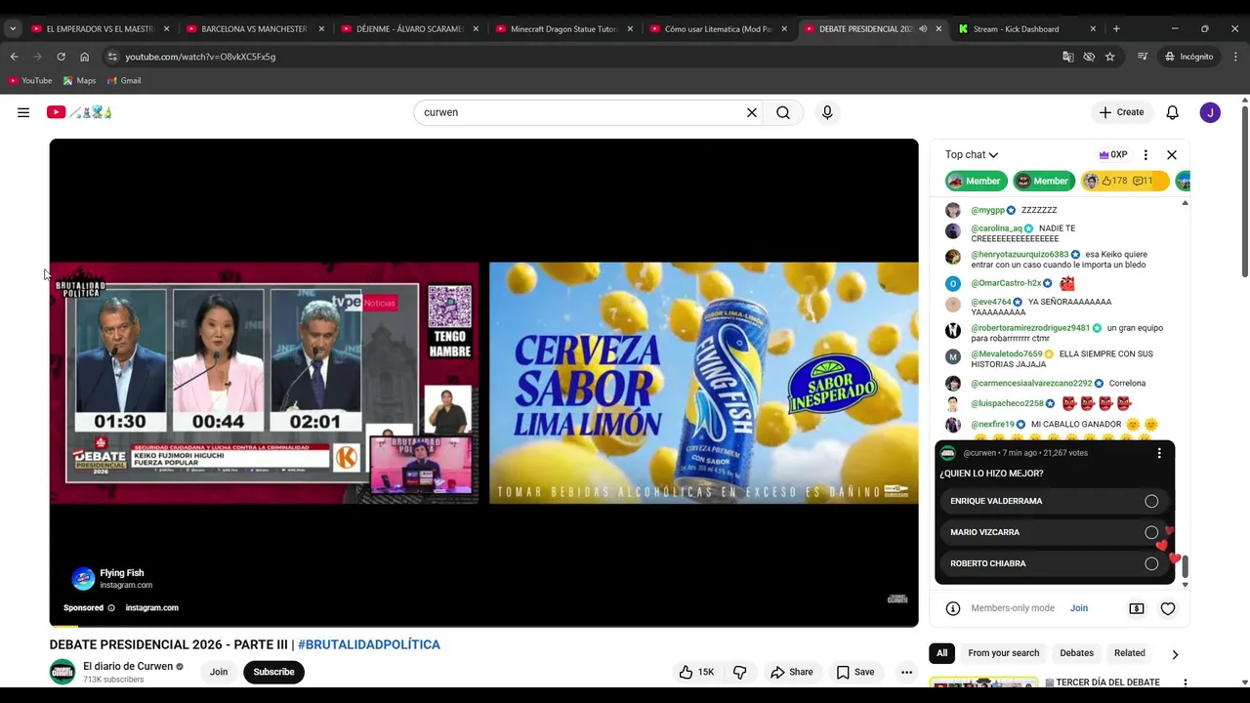Open more video actions menu
This screenshot has height=703, width=1250.
(x=907, y=672)
